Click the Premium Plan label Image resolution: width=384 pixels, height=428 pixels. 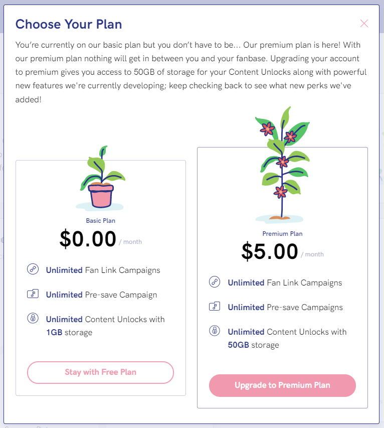(282, 234)
